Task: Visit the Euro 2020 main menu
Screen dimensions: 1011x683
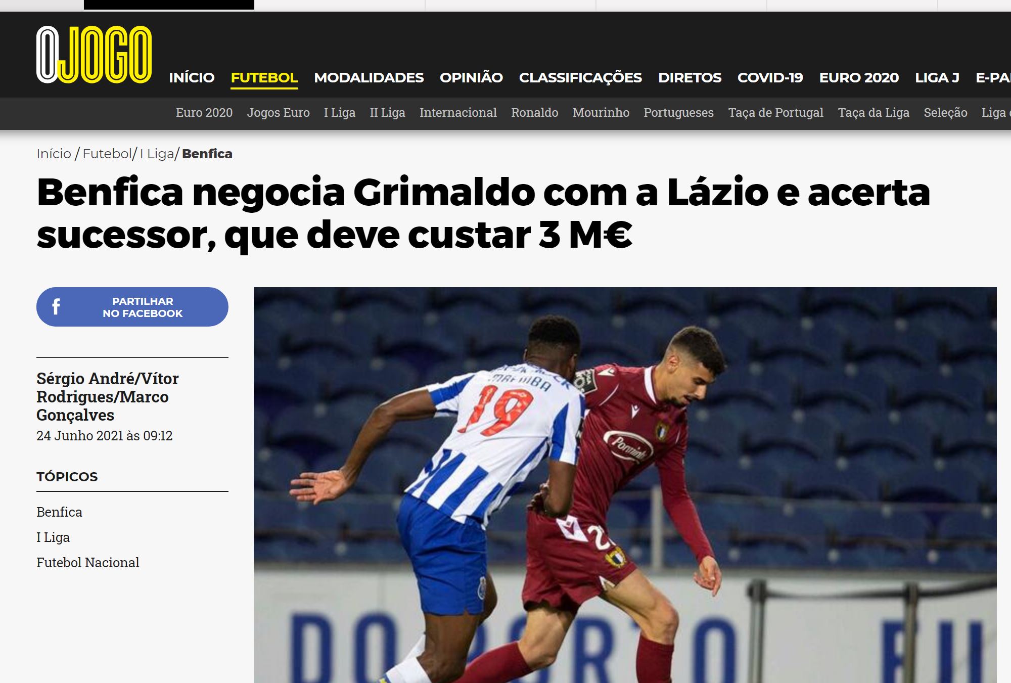Action: 859,77
